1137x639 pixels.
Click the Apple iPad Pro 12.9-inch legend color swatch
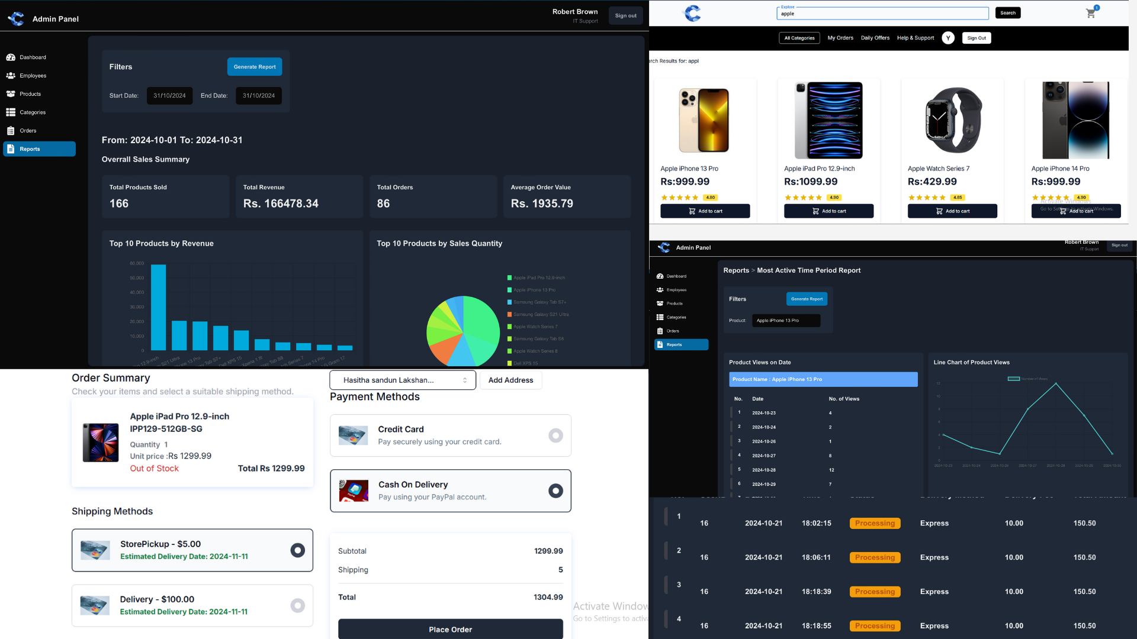pyautogui.click(x=509, y=277)
